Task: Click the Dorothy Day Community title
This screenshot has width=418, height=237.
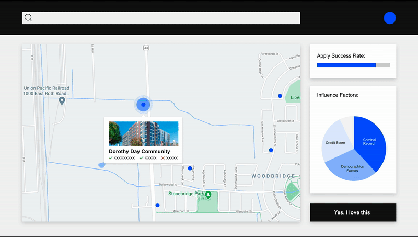Action: click(140, 151)
